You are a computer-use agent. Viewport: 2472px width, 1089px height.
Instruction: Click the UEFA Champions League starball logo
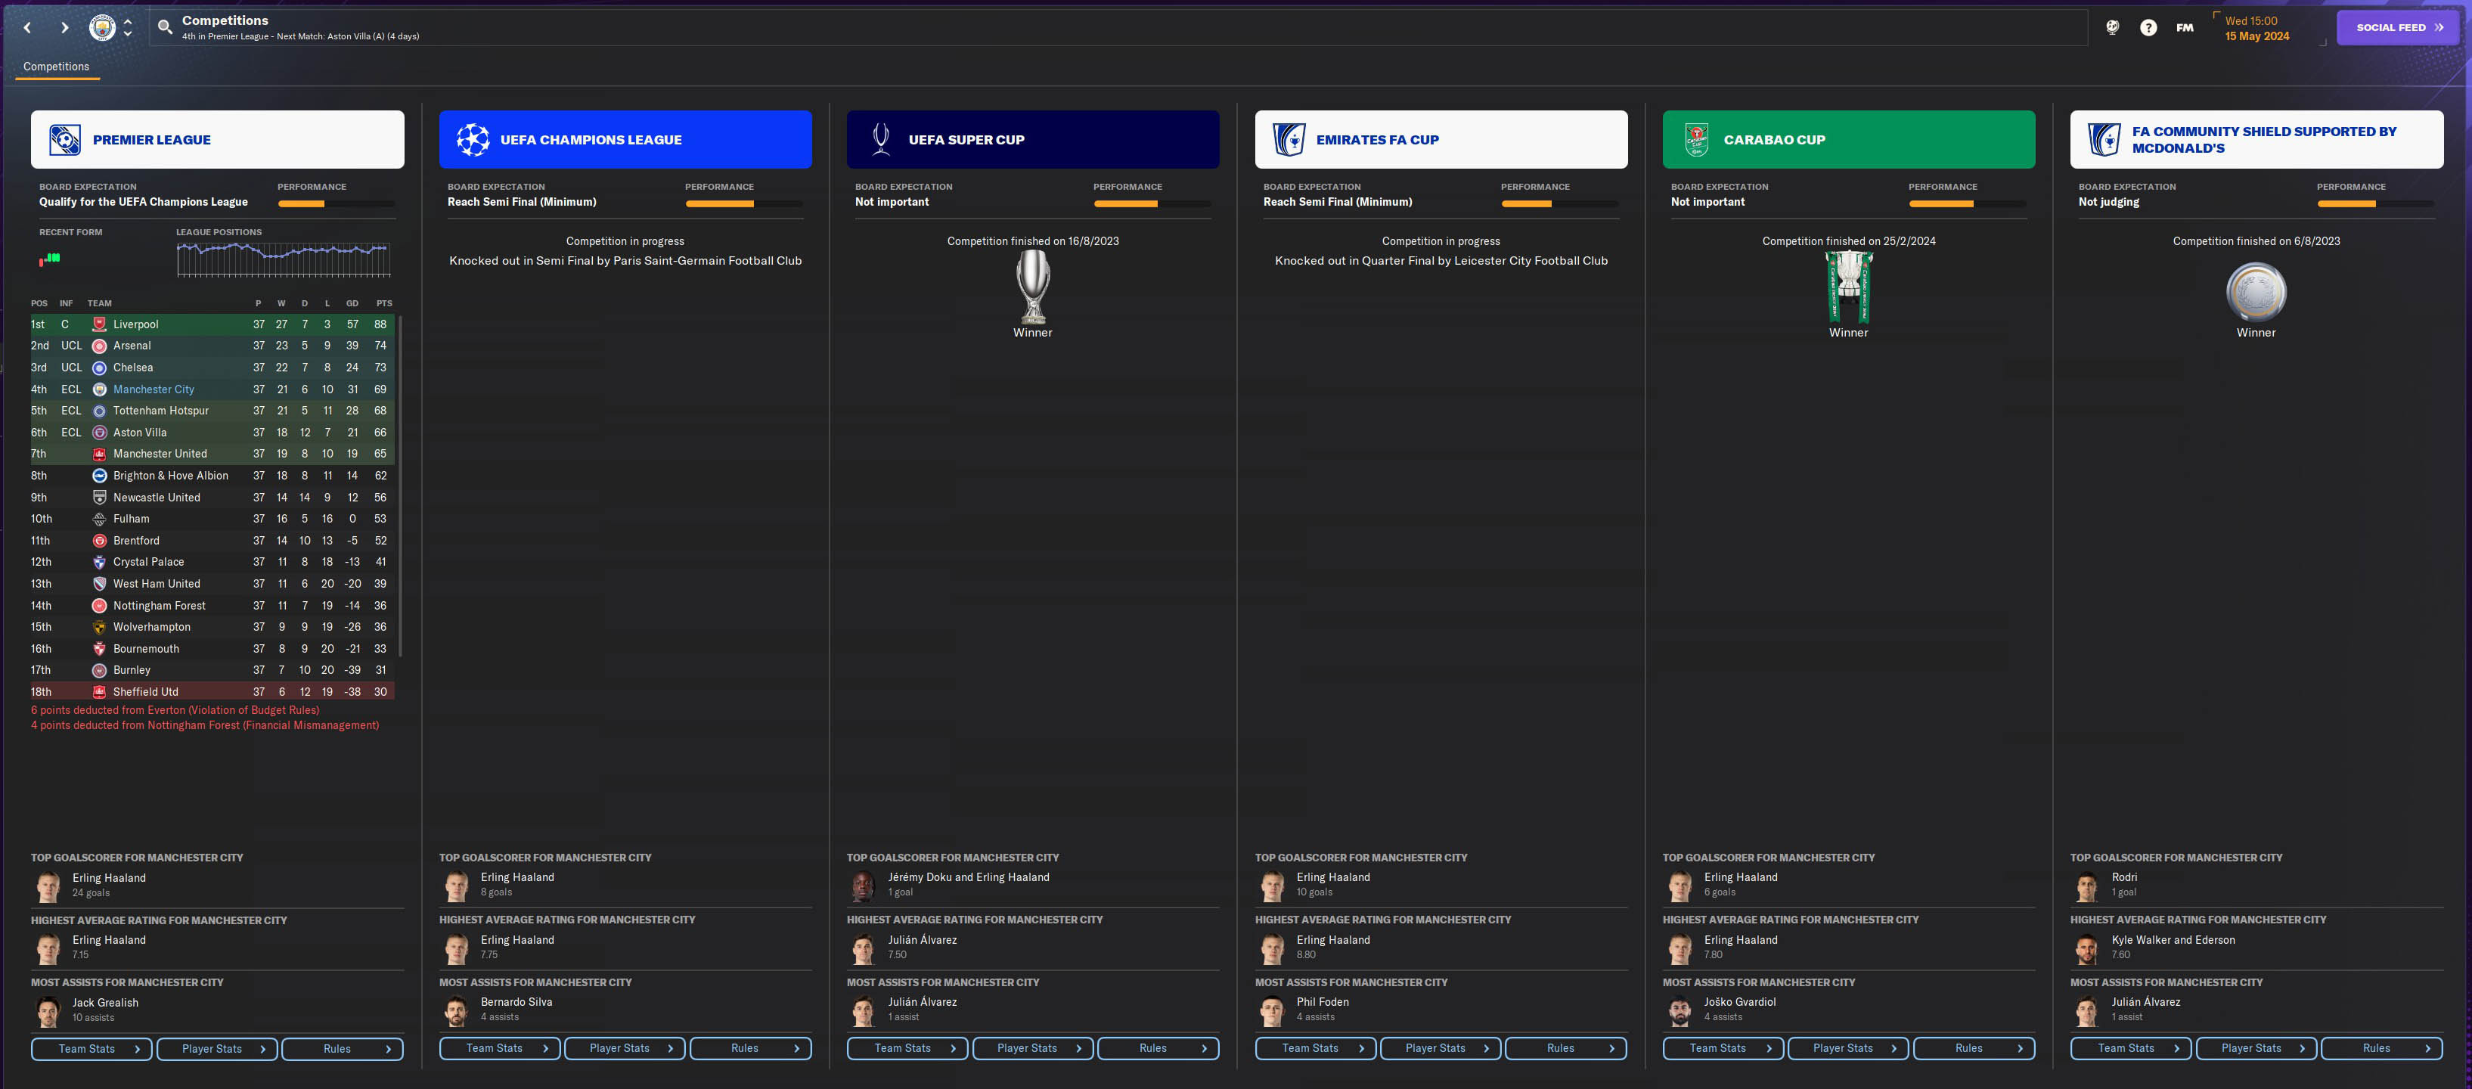(x=473, y=139)
